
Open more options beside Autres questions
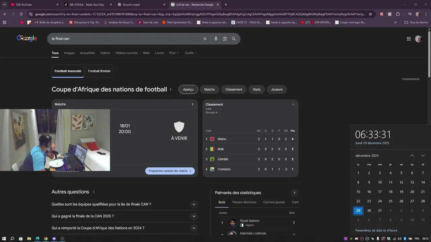[94, 192]
